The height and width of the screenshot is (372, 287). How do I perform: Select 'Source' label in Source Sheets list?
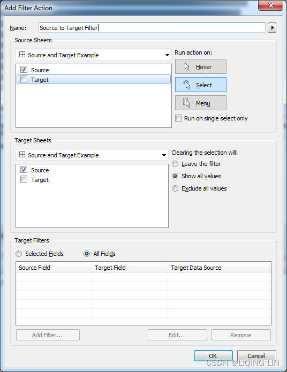[40, 70]
